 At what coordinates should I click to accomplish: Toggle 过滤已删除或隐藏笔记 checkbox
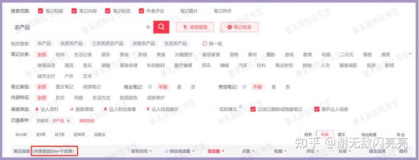[253, 109]
